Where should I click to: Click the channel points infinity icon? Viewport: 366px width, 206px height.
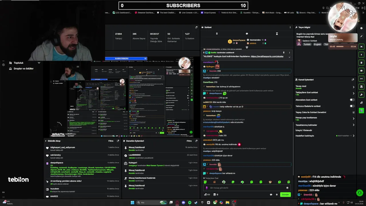tap(207, 195)
